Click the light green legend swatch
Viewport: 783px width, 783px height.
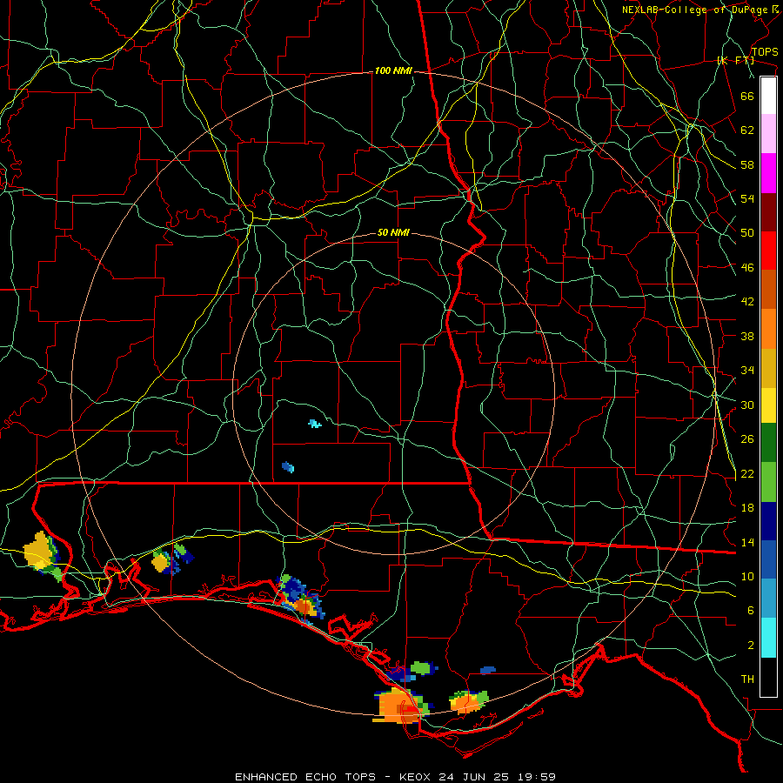click(x=768, y=482)
